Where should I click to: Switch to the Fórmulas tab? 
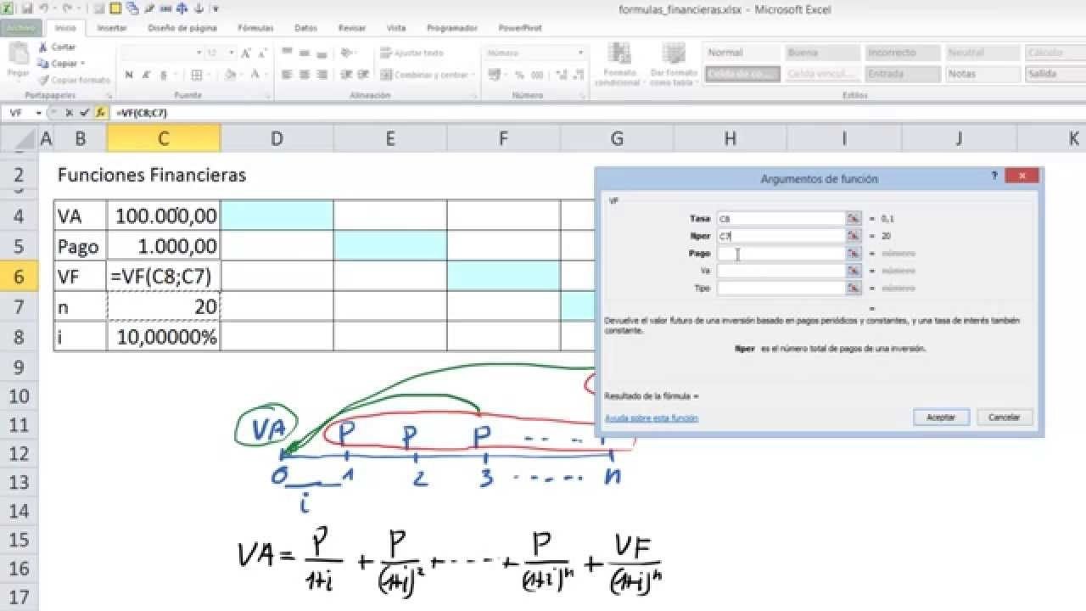pos(255,28)
